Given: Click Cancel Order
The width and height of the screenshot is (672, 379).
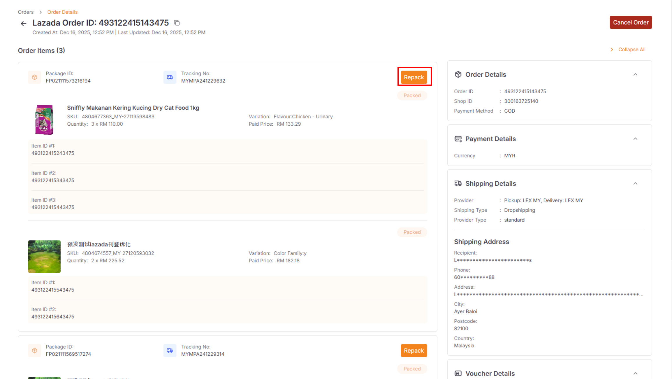Looking at the screenshot, I should [631, 22].
